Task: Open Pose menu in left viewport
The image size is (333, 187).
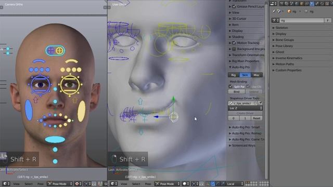Action: pyautogui.click(x=41, y=184)
